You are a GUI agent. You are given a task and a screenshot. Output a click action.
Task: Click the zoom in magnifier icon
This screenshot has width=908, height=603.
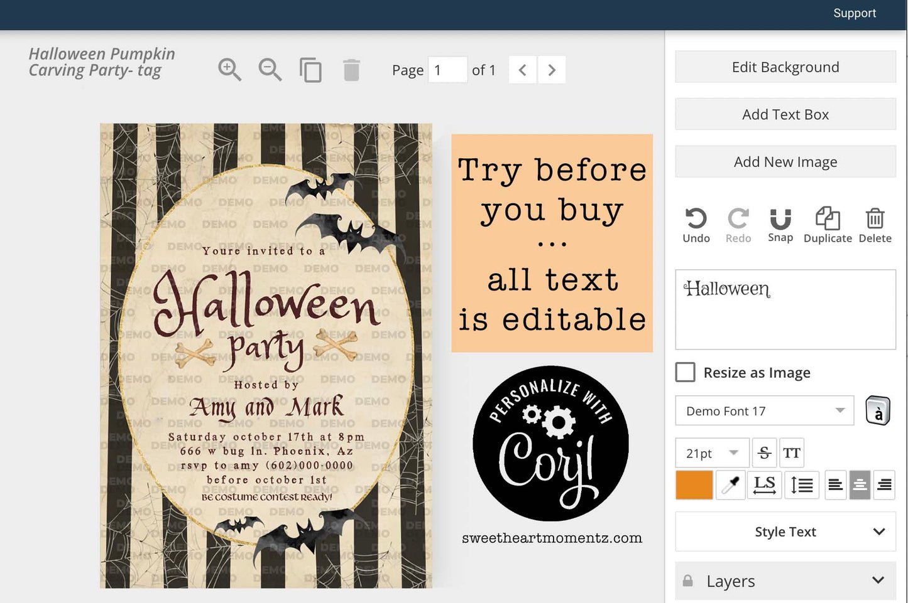click(229, 70)
